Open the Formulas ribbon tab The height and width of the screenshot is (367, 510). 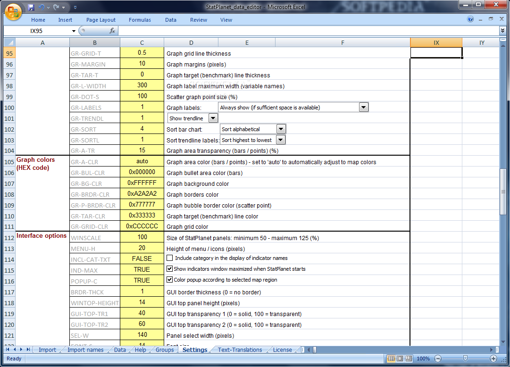pyautogui.click(x=140, y=20)
